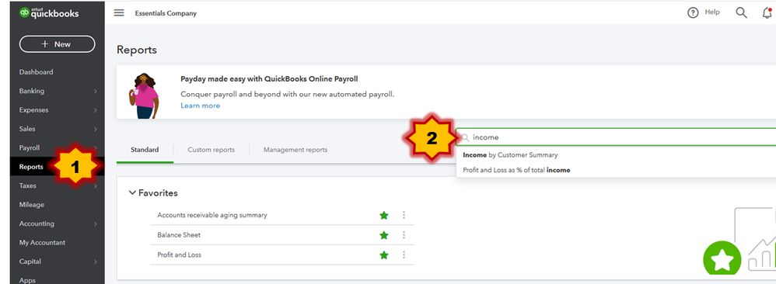Viewport: 776px width, 284px height.
Task: Switch to the Custom reports tab
Action: (x=211, y=150)
